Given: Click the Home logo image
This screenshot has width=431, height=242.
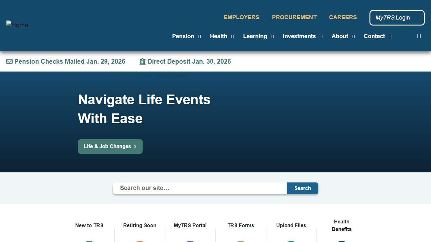Looking at the screenshot, I should [x=17, y=25].
